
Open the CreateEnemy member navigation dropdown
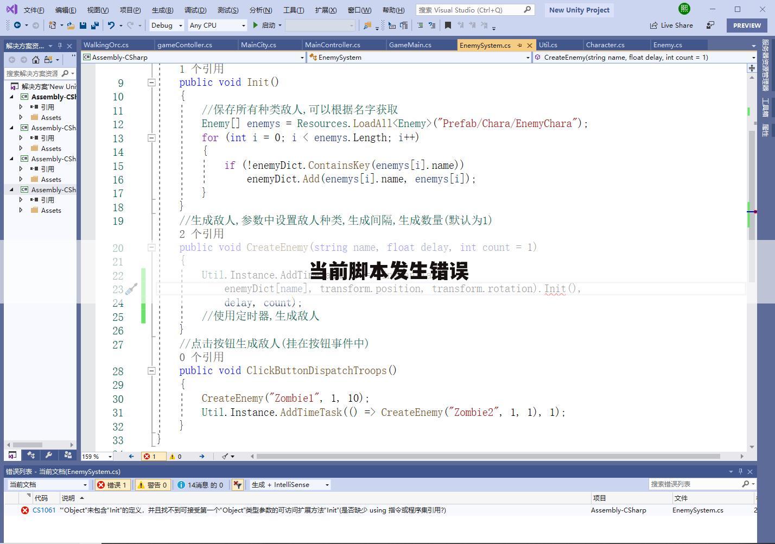pos(645,57)
